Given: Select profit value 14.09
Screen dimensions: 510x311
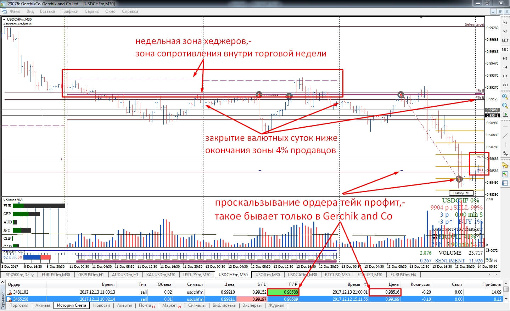Looking at the screenshot, I should [496, 292].
